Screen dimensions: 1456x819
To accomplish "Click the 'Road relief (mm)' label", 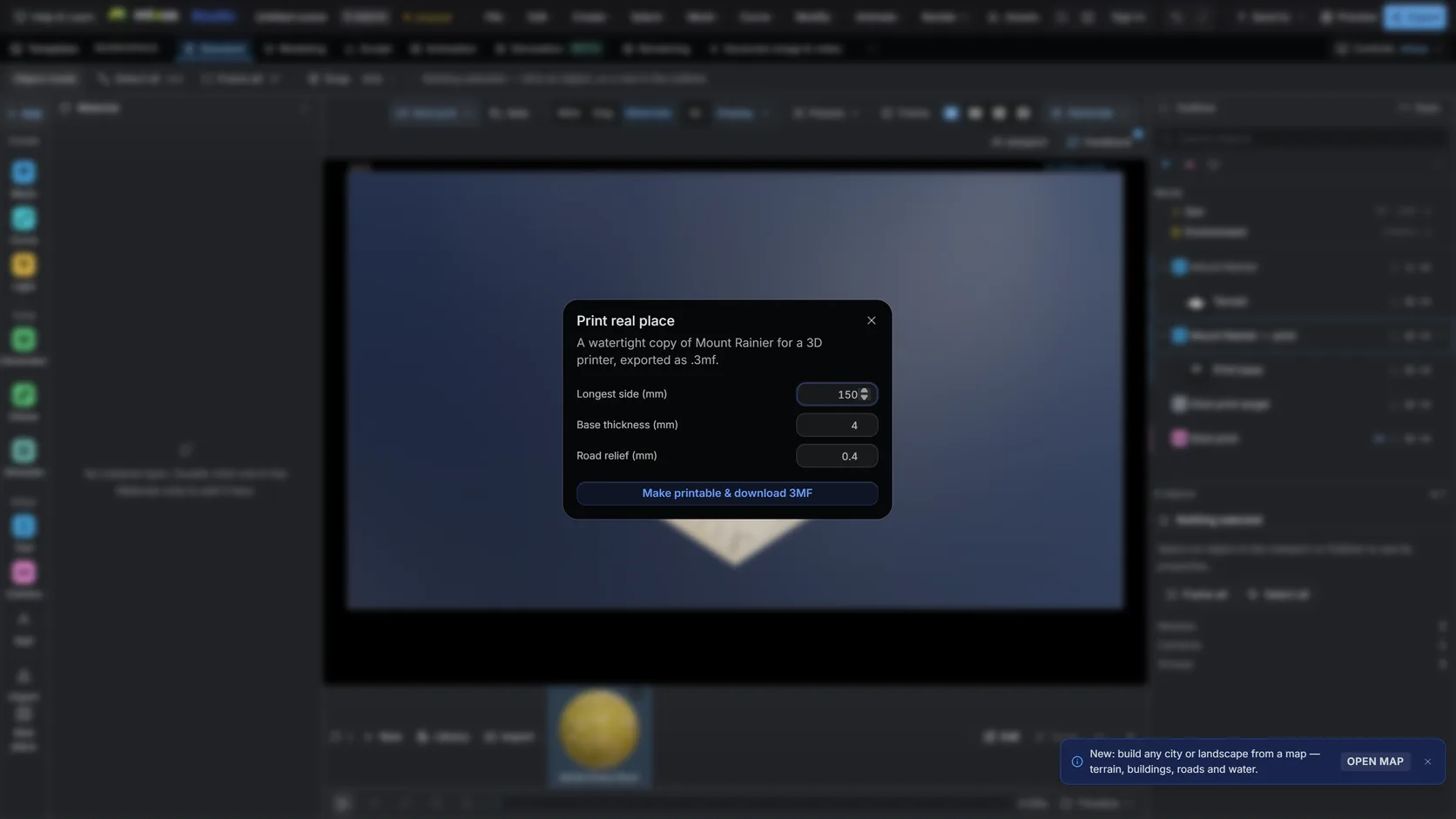I will (617, 456).
